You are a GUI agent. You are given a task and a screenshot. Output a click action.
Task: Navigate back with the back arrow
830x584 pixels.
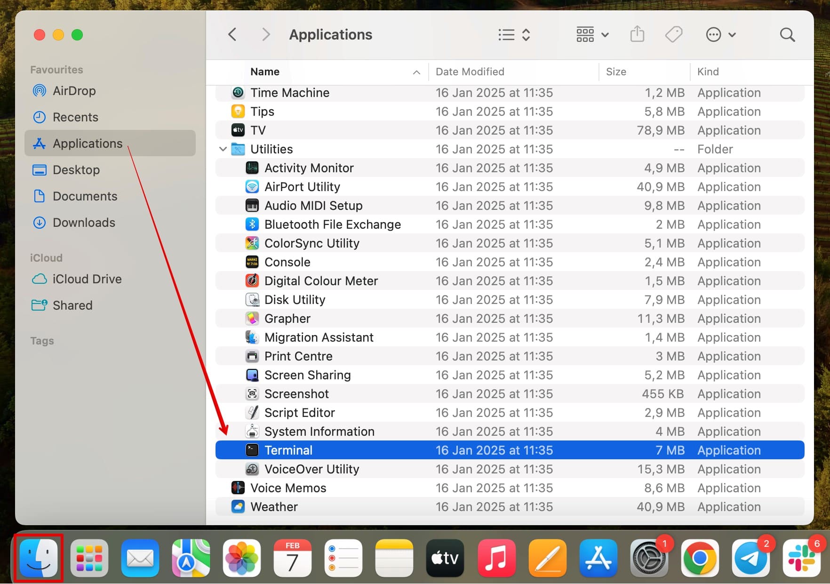231,34
